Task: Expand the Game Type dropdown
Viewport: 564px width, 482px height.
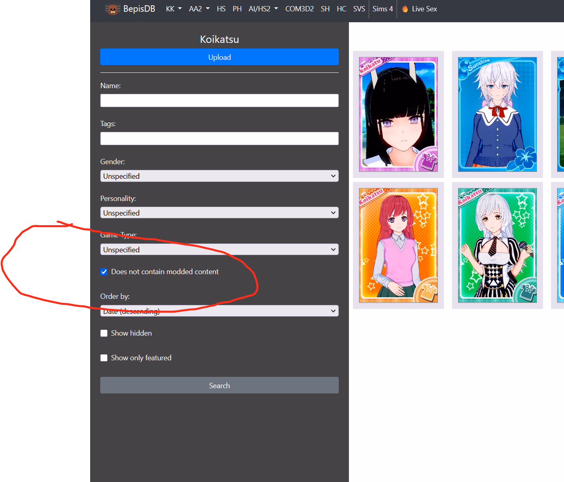Action: (x=219, y=249)
